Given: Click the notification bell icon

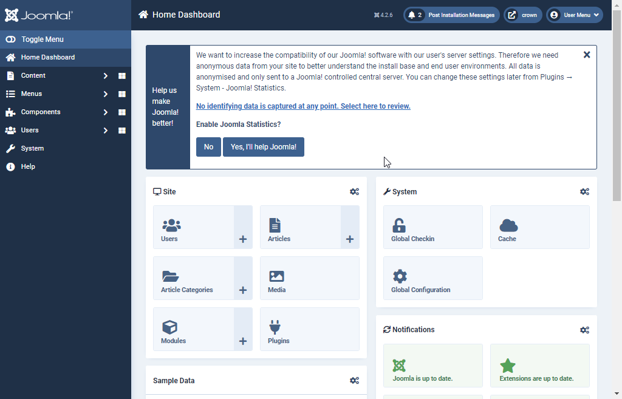Looking at the screenshot, I should 412,15.
